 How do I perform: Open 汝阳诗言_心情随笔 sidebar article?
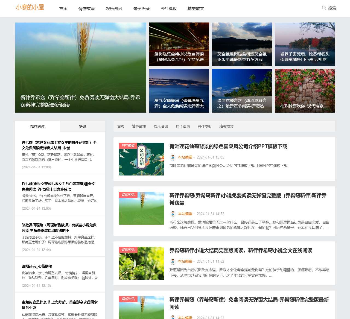tap(37, 266)
